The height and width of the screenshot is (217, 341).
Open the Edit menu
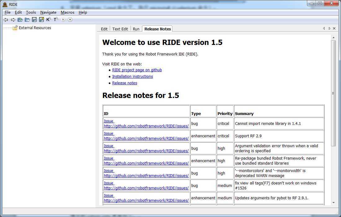18,12
